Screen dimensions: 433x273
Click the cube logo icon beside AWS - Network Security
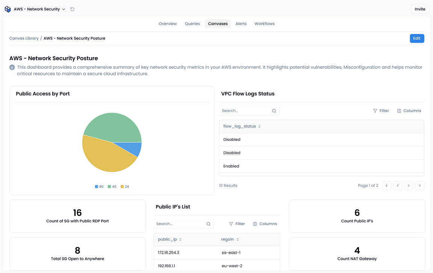(8, 9)
